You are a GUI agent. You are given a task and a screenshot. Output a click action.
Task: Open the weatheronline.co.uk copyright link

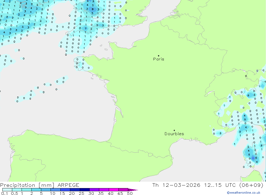point(244,193)
